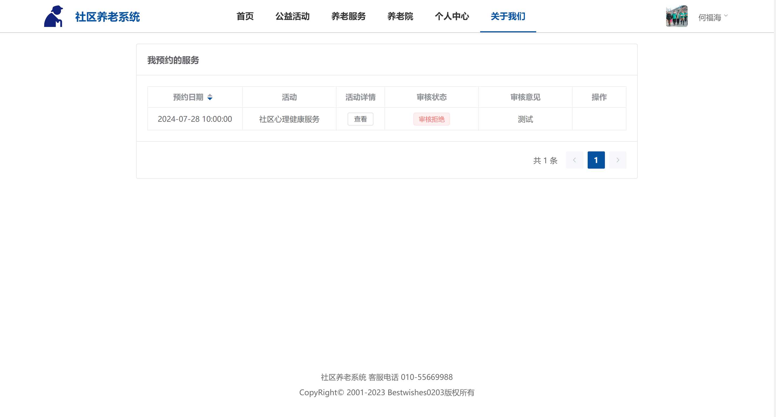Screen dimensions: 776x417
Task: Click the 审核状态 column header
Action: (x=431, y=97)
